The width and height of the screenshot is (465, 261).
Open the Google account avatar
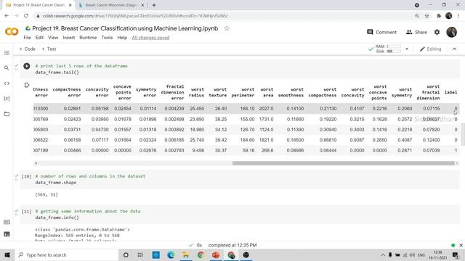[x=452, y=32]
